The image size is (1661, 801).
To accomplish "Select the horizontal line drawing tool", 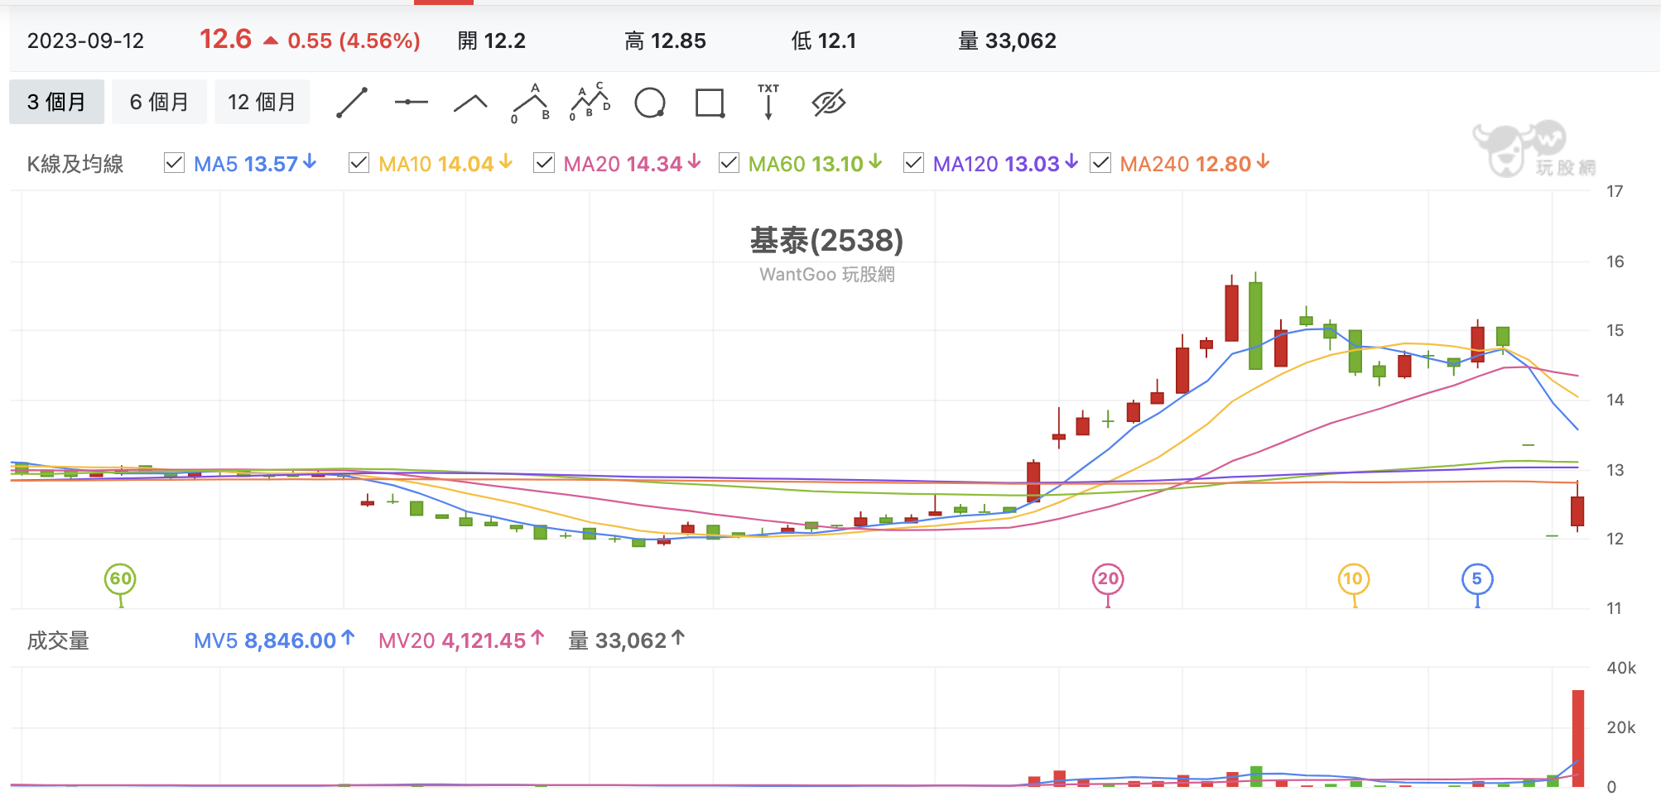I will (412, 103).
